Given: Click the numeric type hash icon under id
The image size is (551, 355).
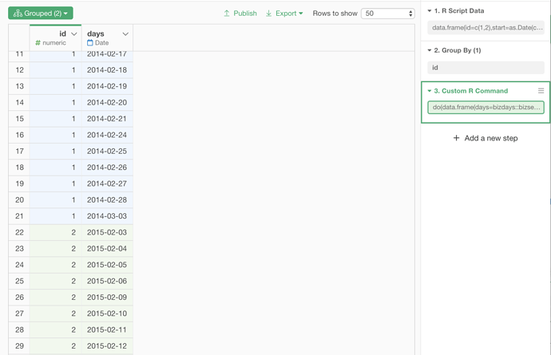Looking at the screenshot, I should (38, 43).
